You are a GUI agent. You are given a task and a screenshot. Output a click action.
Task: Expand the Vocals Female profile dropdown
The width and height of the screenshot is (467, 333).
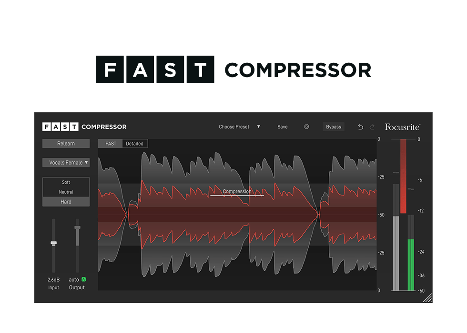coord(66,163)
